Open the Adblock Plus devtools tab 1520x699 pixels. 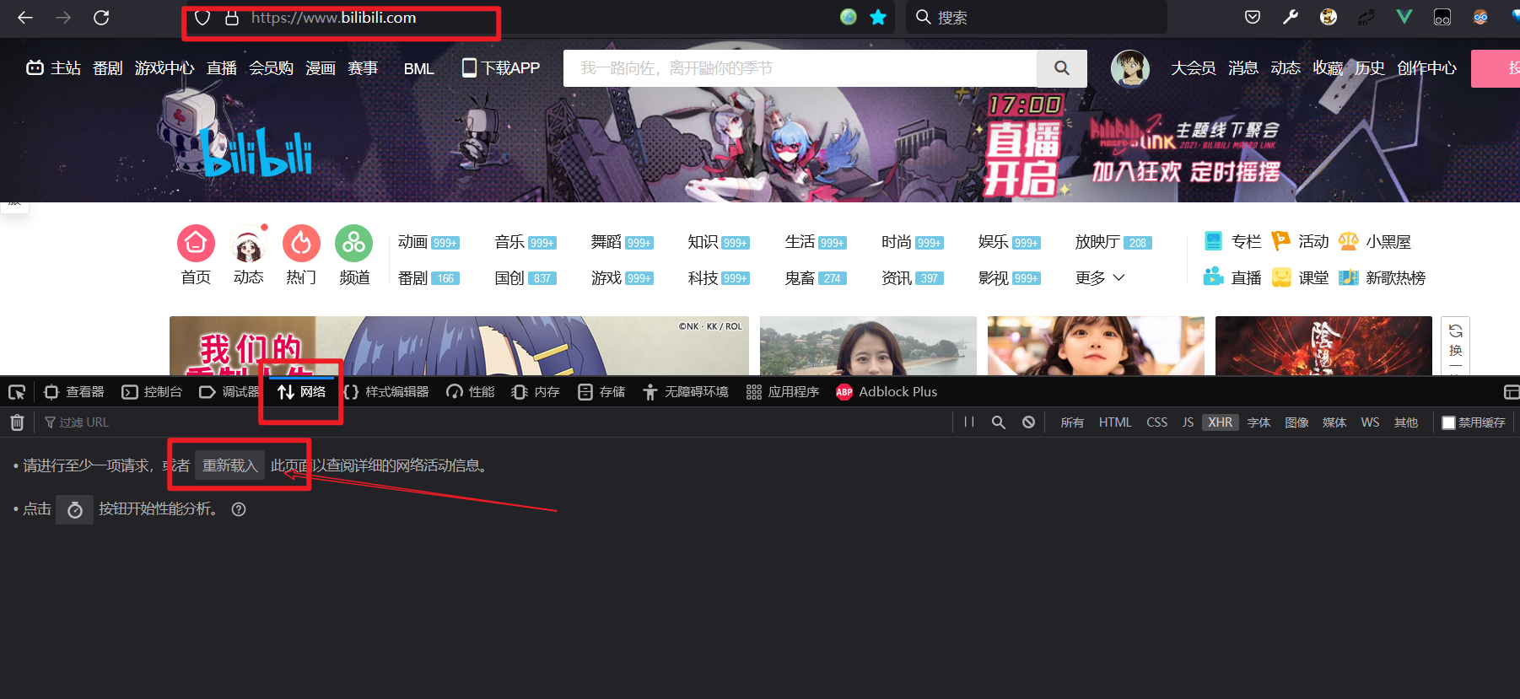click(x=887, y=392)
